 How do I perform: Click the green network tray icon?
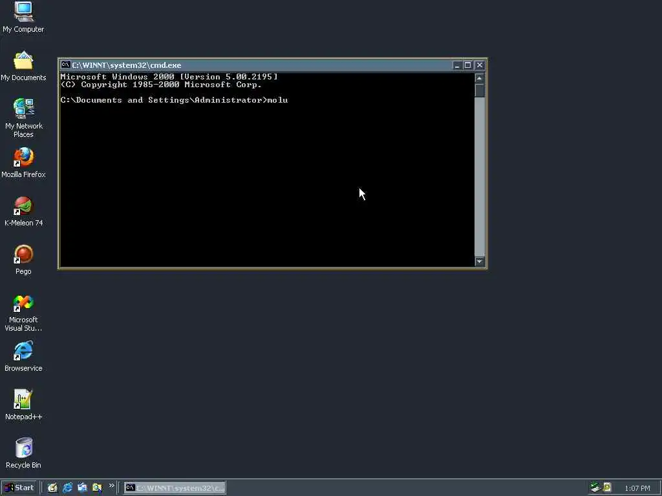(x=595, y=488)
